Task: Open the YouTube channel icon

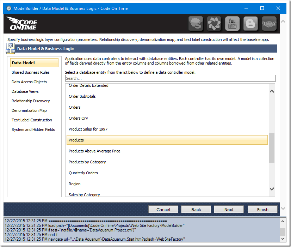Action: [232, 23]
